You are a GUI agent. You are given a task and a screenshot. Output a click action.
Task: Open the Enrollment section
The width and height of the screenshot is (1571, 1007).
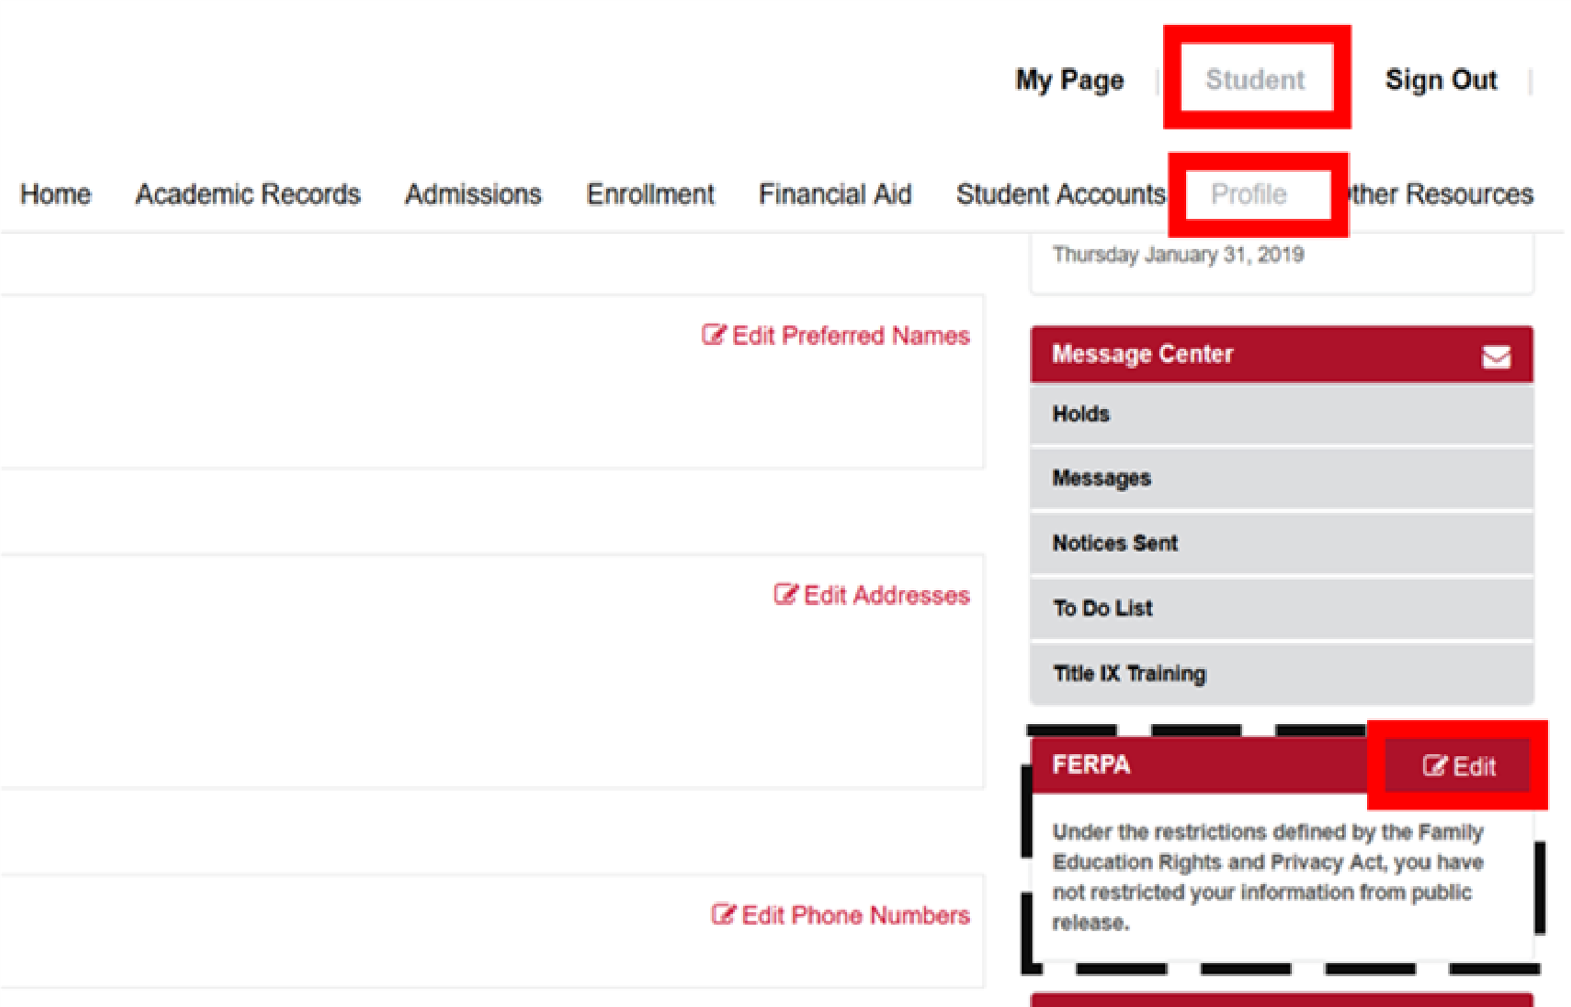pyautogui.click(x=650, y=194)
